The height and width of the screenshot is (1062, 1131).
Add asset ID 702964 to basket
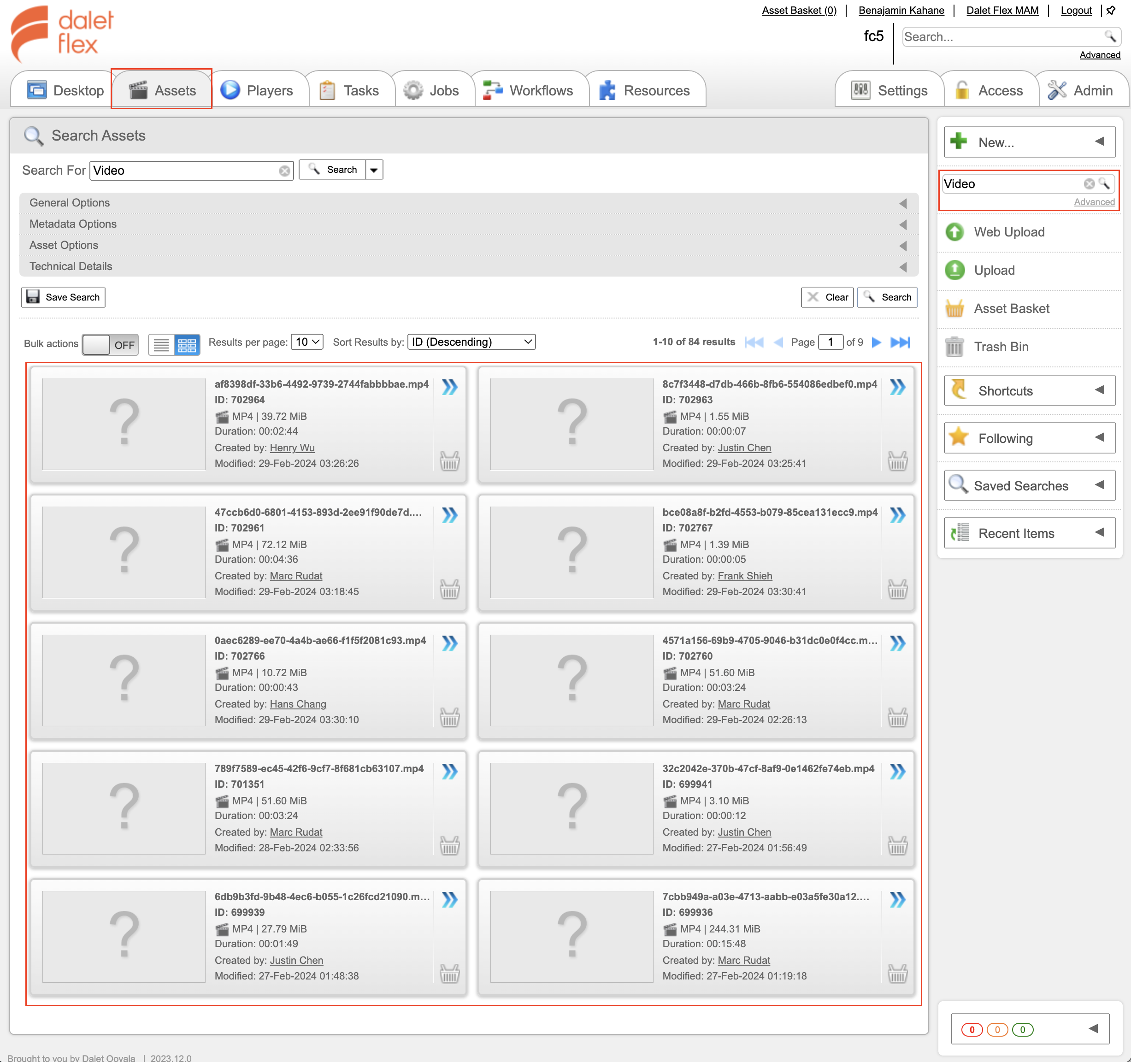click(x=449, y=460)
